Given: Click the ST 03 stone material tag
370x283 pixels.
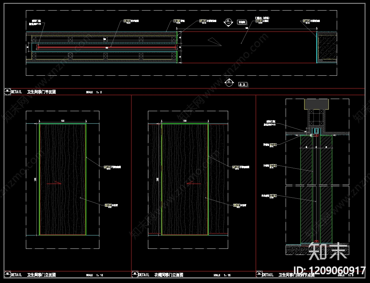Looking at the screenshot, I should pos(177,21).
